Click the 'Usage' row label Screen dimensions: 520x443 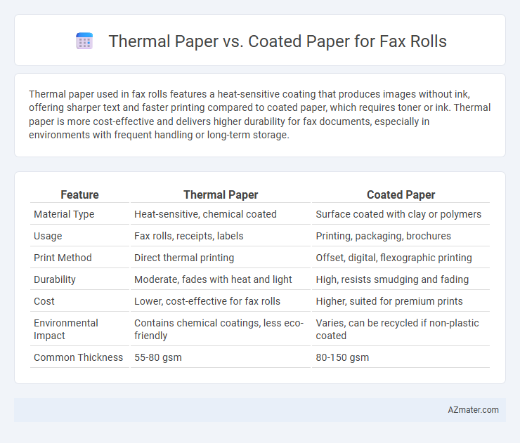(x=48, y=236)
